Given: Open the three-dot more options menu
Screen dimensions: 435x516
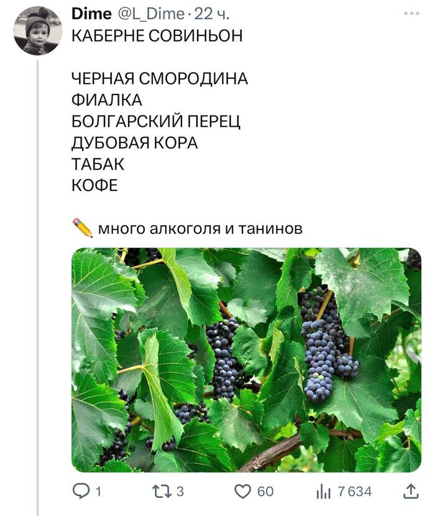Looking at the screenshot, I should (x=411, y=13).
